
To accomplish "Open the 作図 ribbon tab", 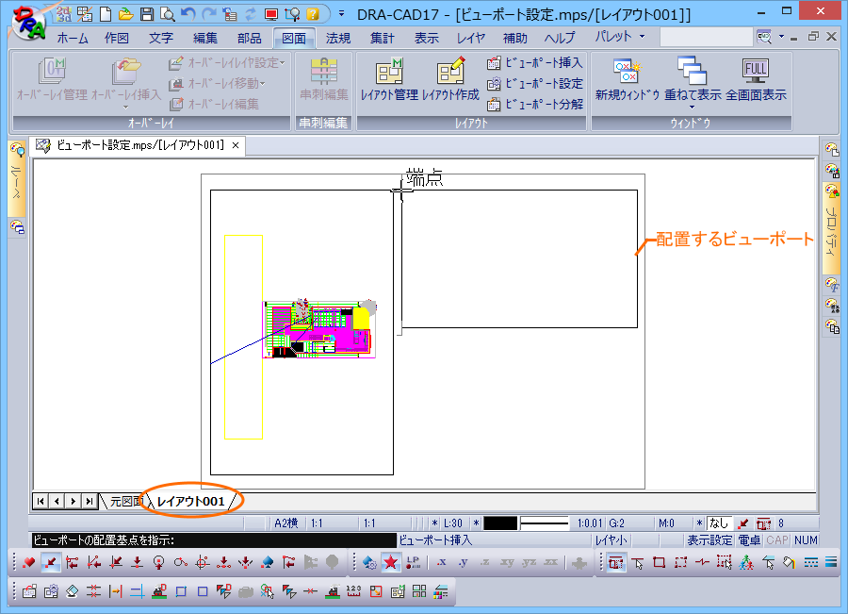I will [x=117, y=39].
